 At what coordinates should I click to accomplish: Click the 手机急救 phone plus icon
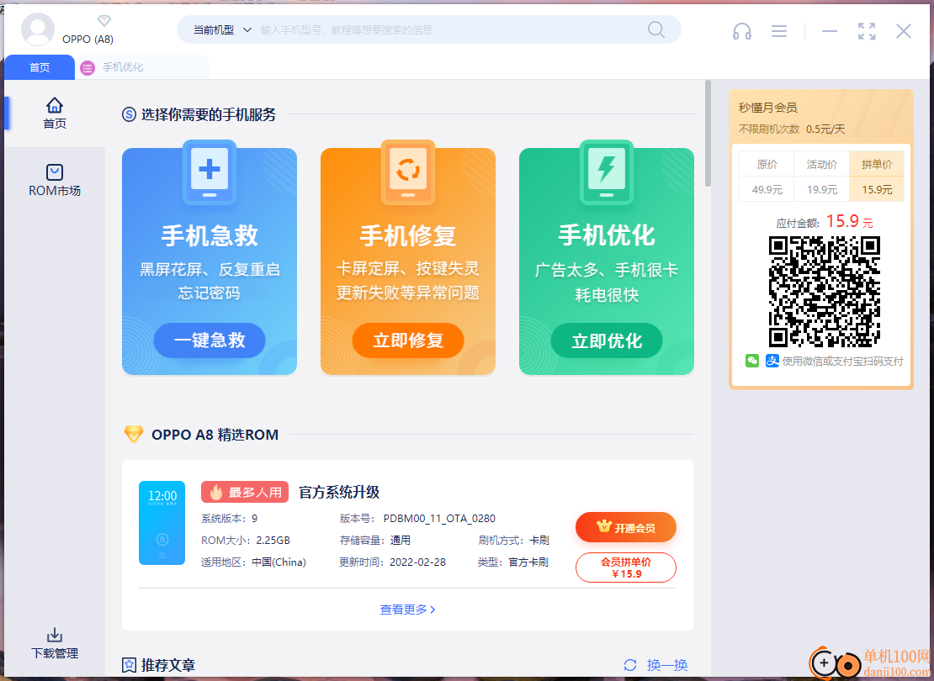point(209,172)
